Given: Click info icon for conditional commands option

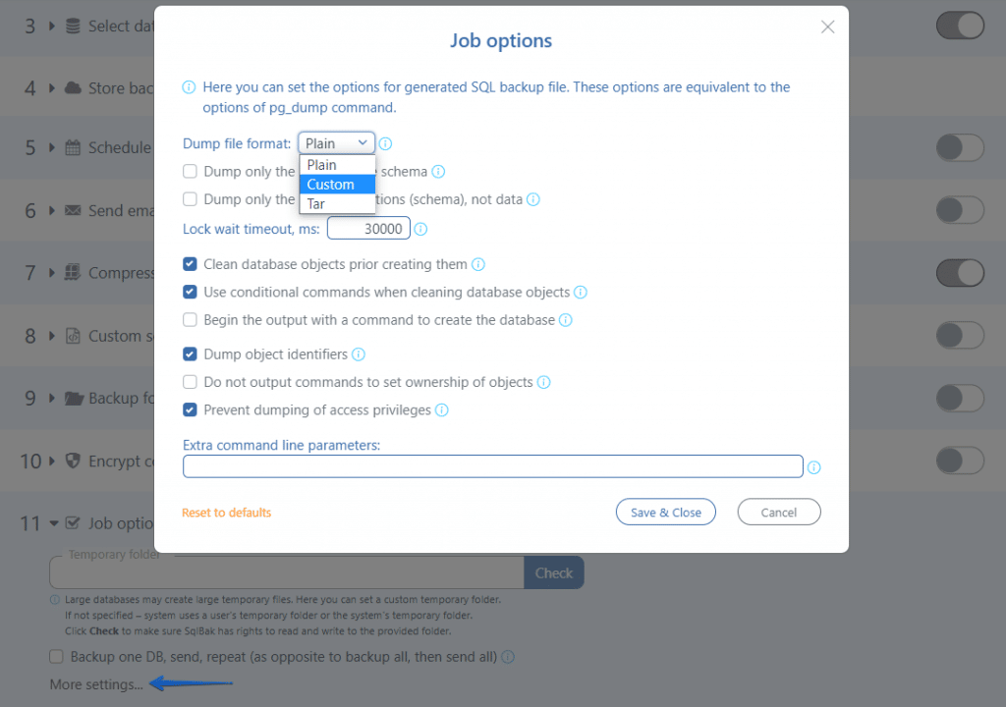Looking at the screenshot, I should pos(581,293).
